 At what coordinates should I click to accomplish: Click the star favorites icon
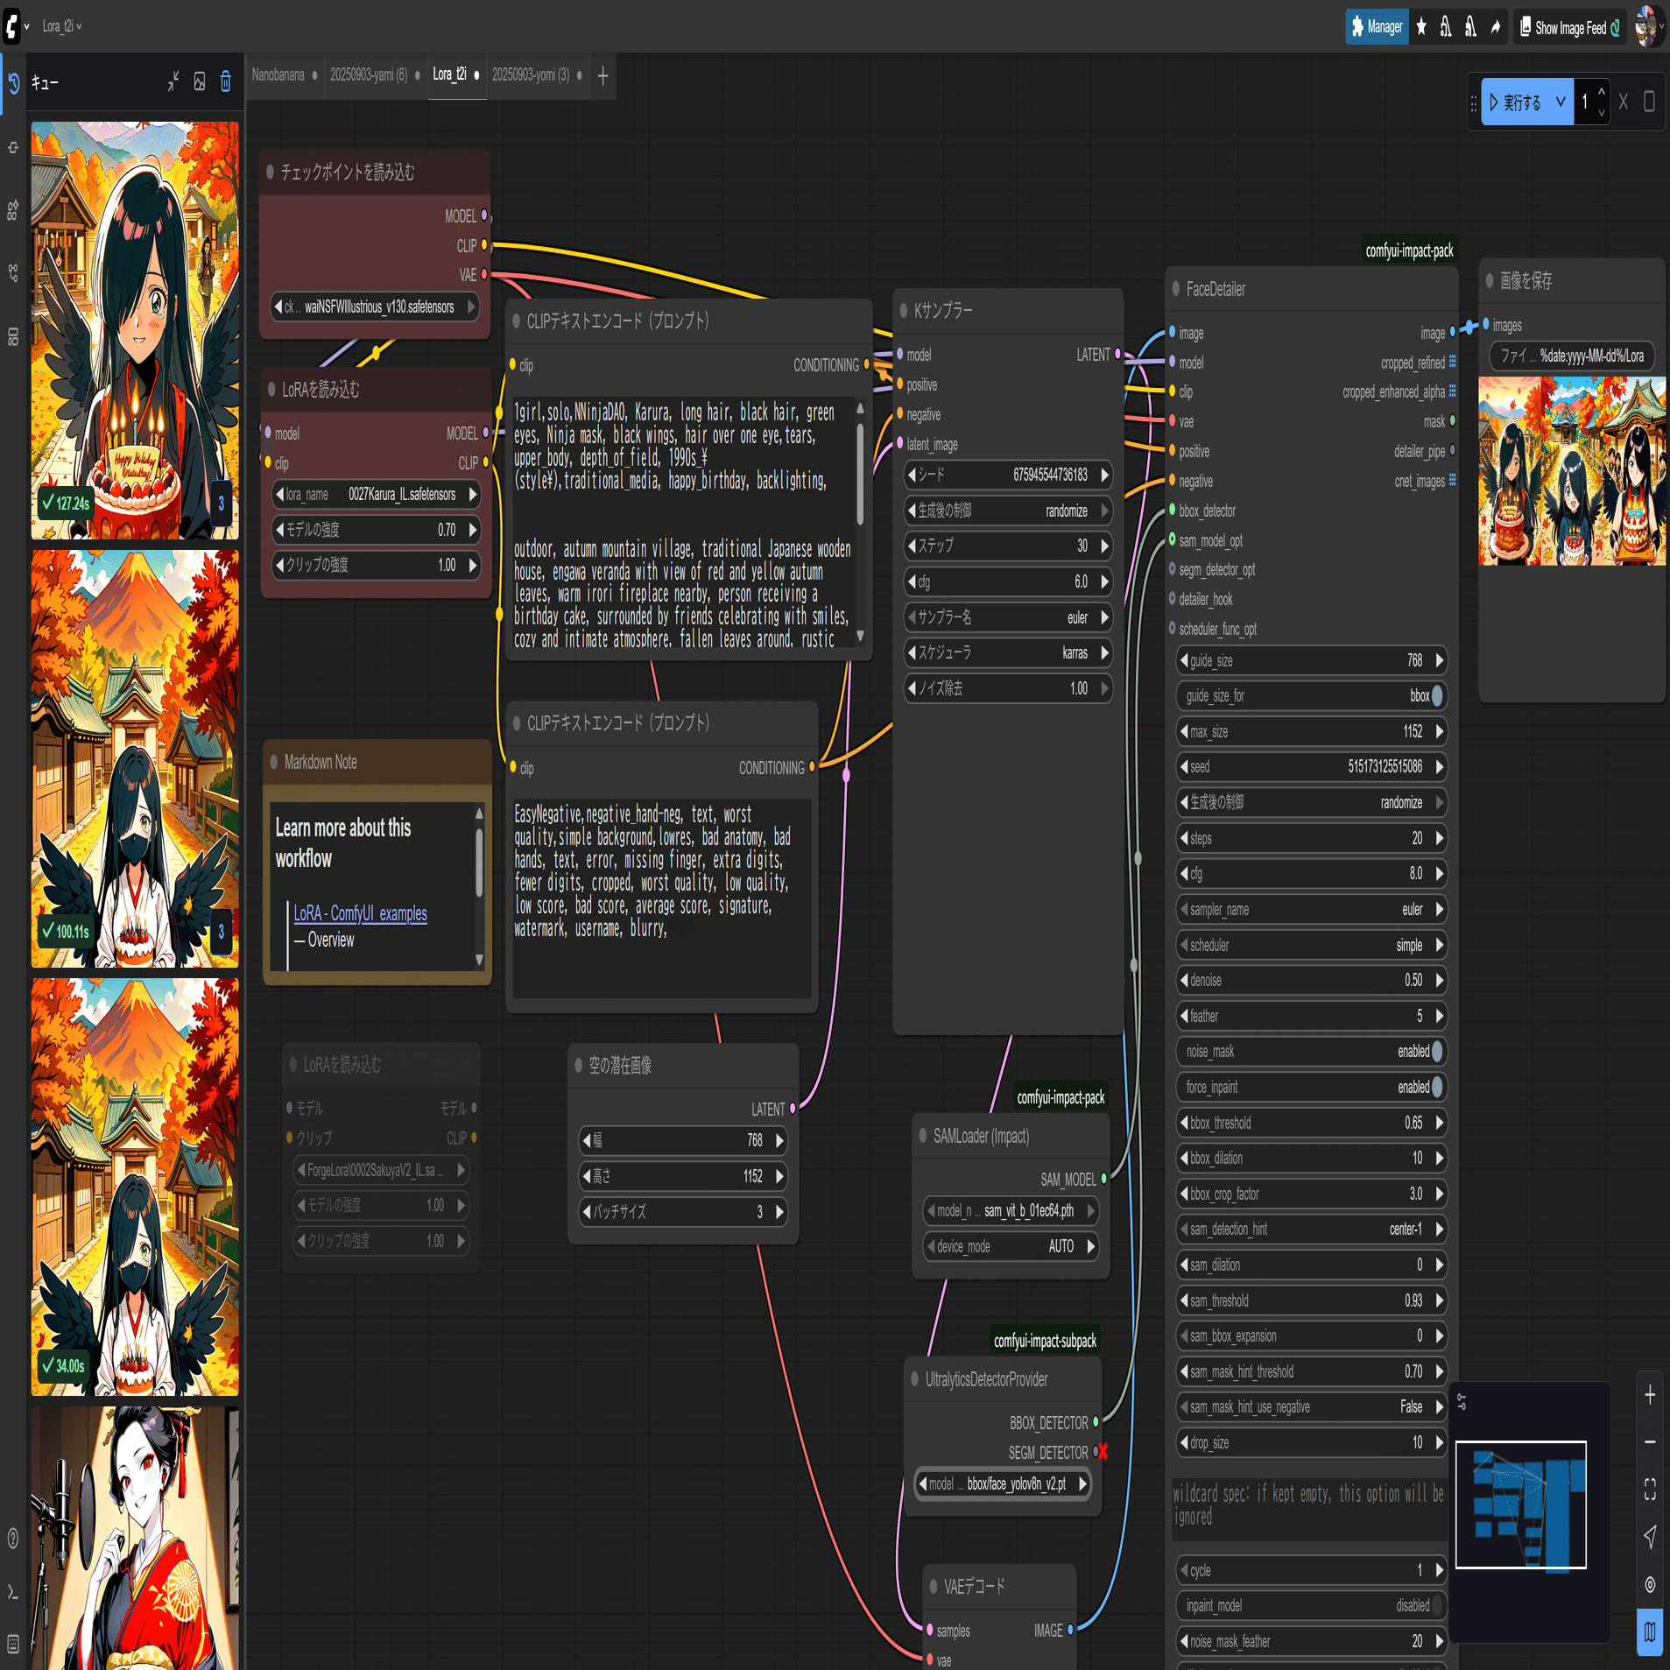tap(1421, 27)
